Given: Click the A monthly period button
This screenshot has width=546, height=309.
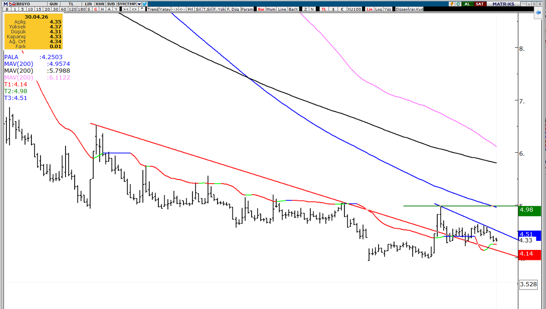Looking at the screenshot, I should [x=109, y=9].
